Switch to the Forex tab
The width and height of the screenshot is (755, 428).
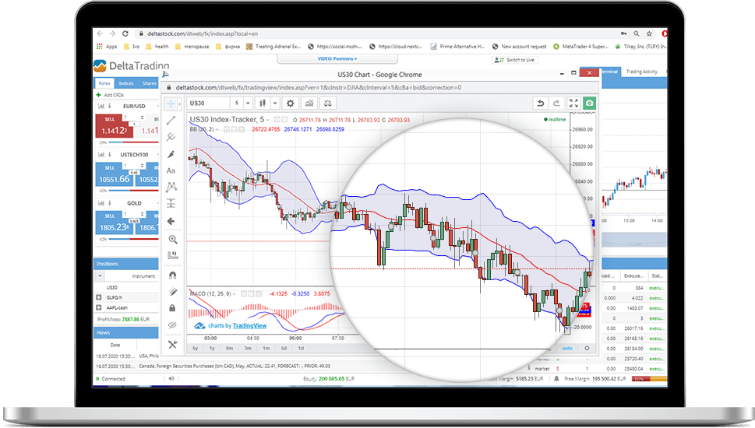point(104,83)
